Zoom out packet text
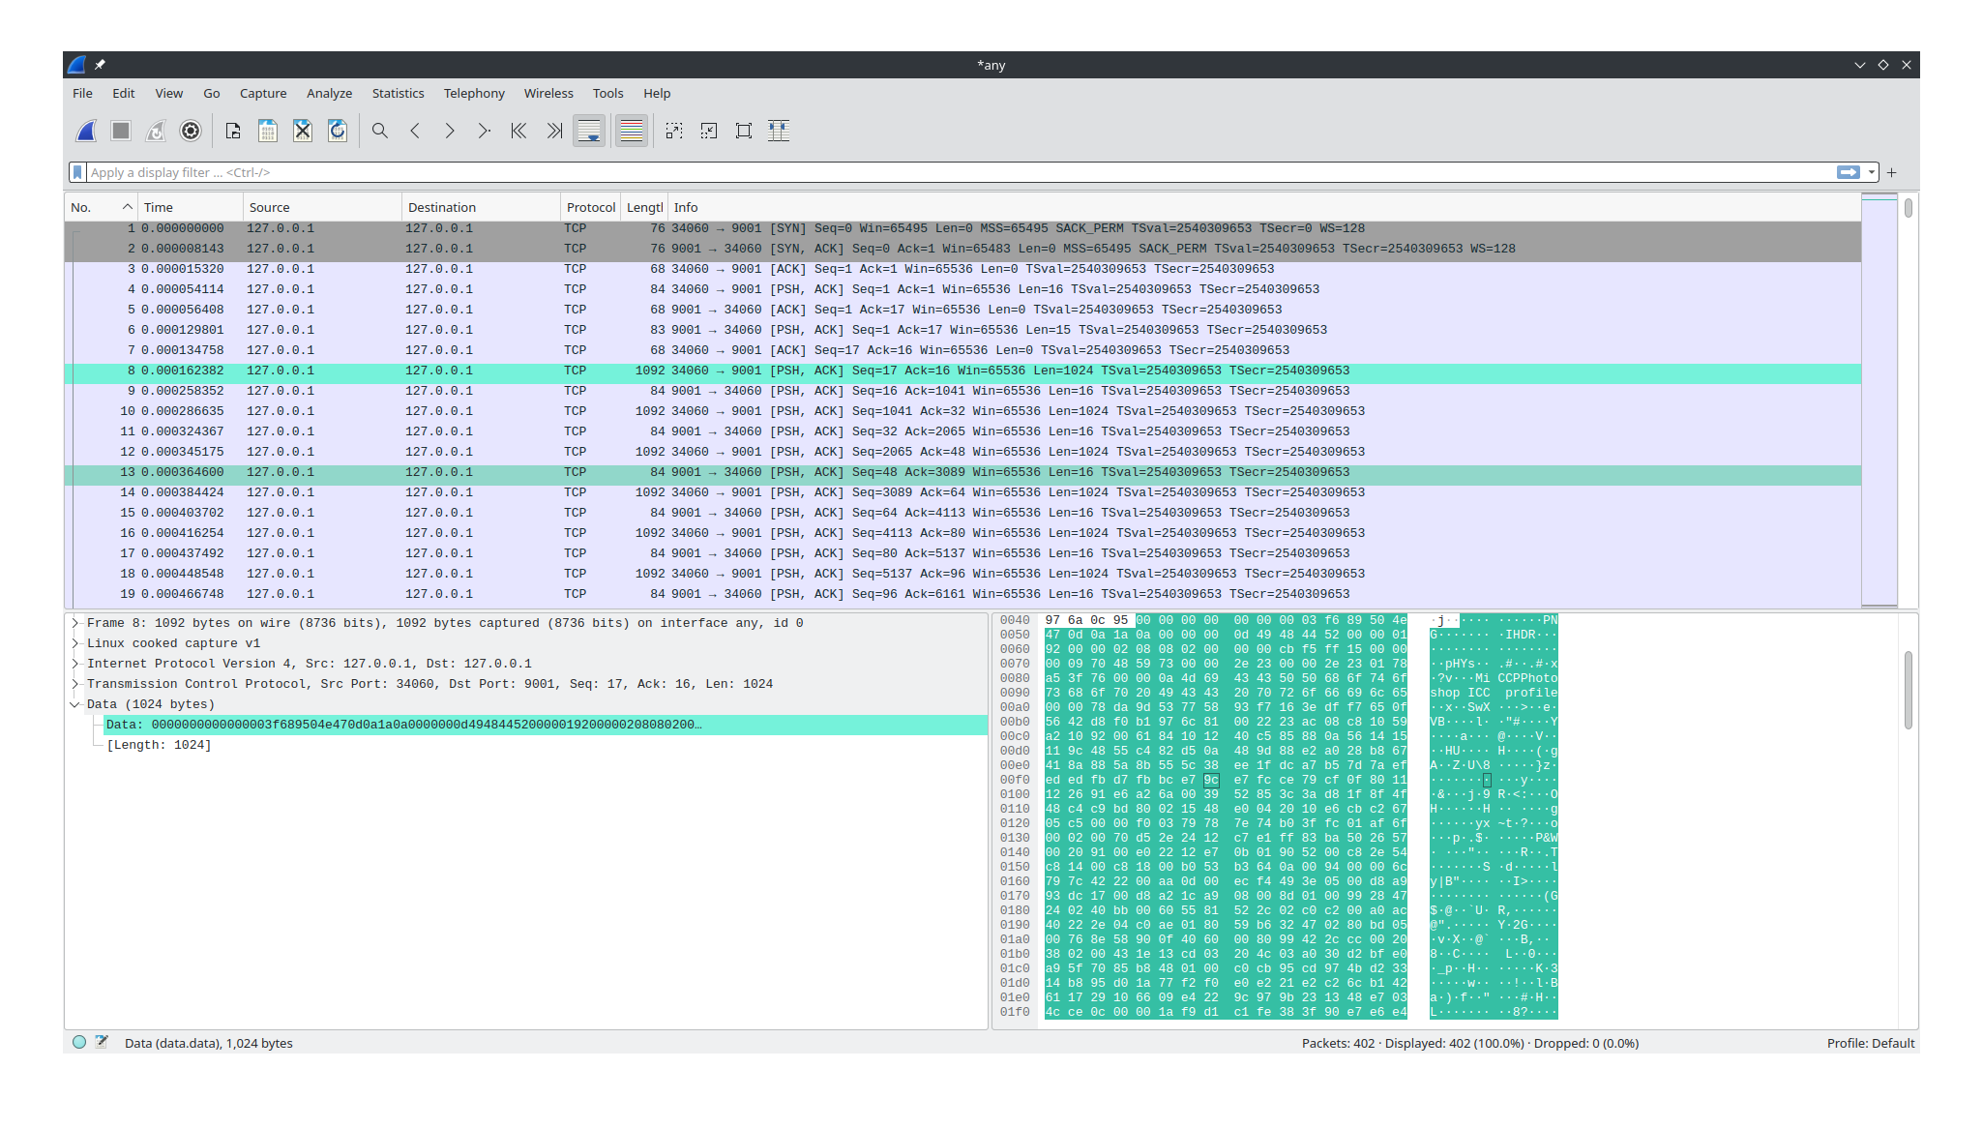Viewport: 1983px width, 1128px height. coord(709,131)
